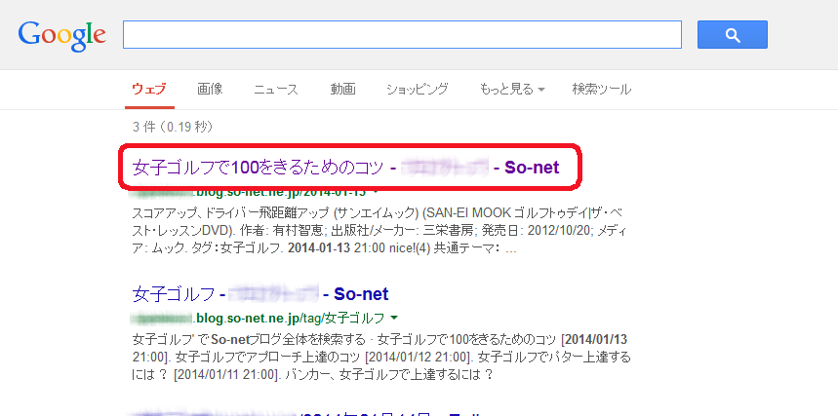
Task: Click the blue magnifier search button
Action: click(x=733, y=35)
